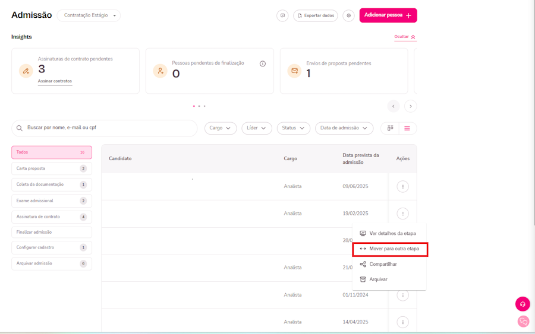This screenshot has width=535, height=334.
Task: Click Adicionar pessoa button
Action: tap(388, 15)
